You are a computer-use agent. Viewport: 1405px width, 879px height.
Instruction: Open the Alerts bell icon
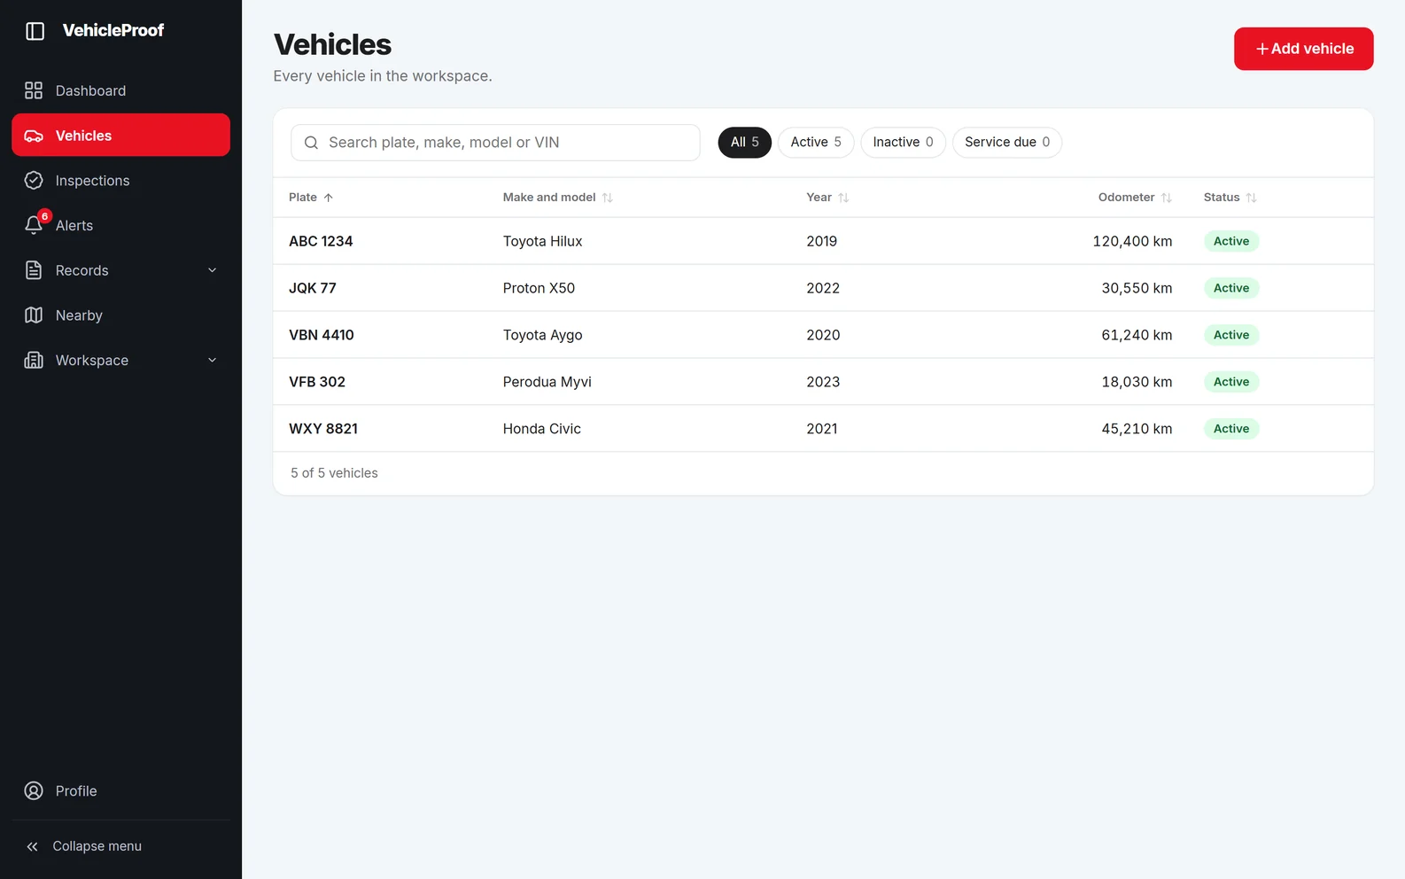pos(34,226)
